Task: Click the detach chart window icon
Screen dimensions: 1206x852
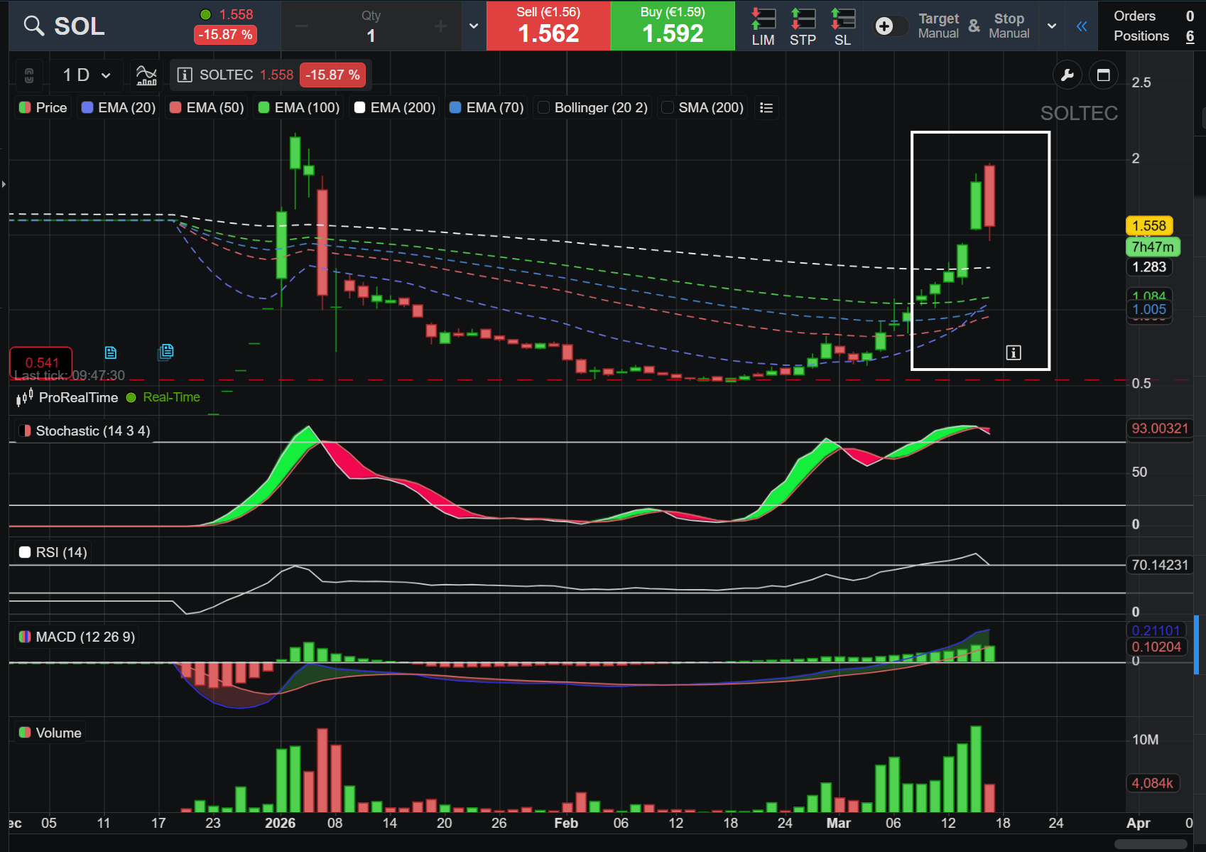Action: click(x=1103, y=75)
